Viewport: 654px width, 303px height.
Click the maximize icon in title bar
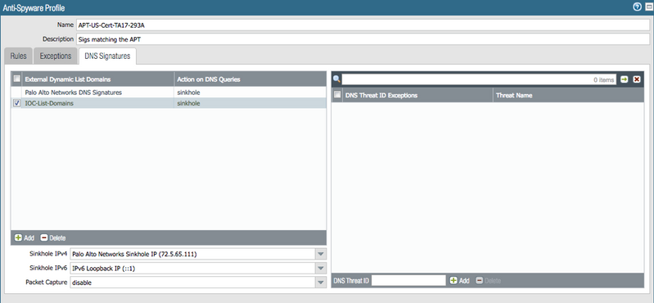coord(648,7)
